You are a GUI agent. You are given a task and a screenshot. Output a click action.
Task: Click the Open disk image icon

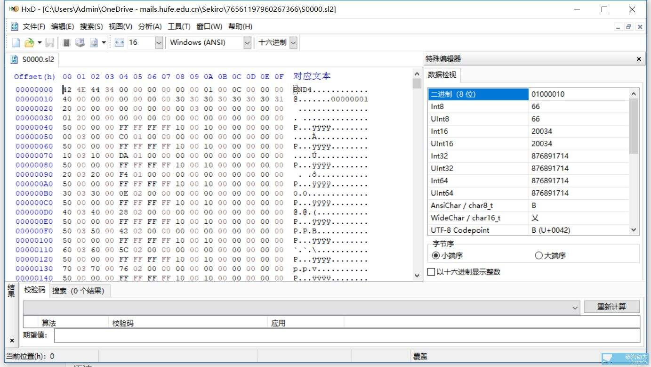tap(94, 42)
